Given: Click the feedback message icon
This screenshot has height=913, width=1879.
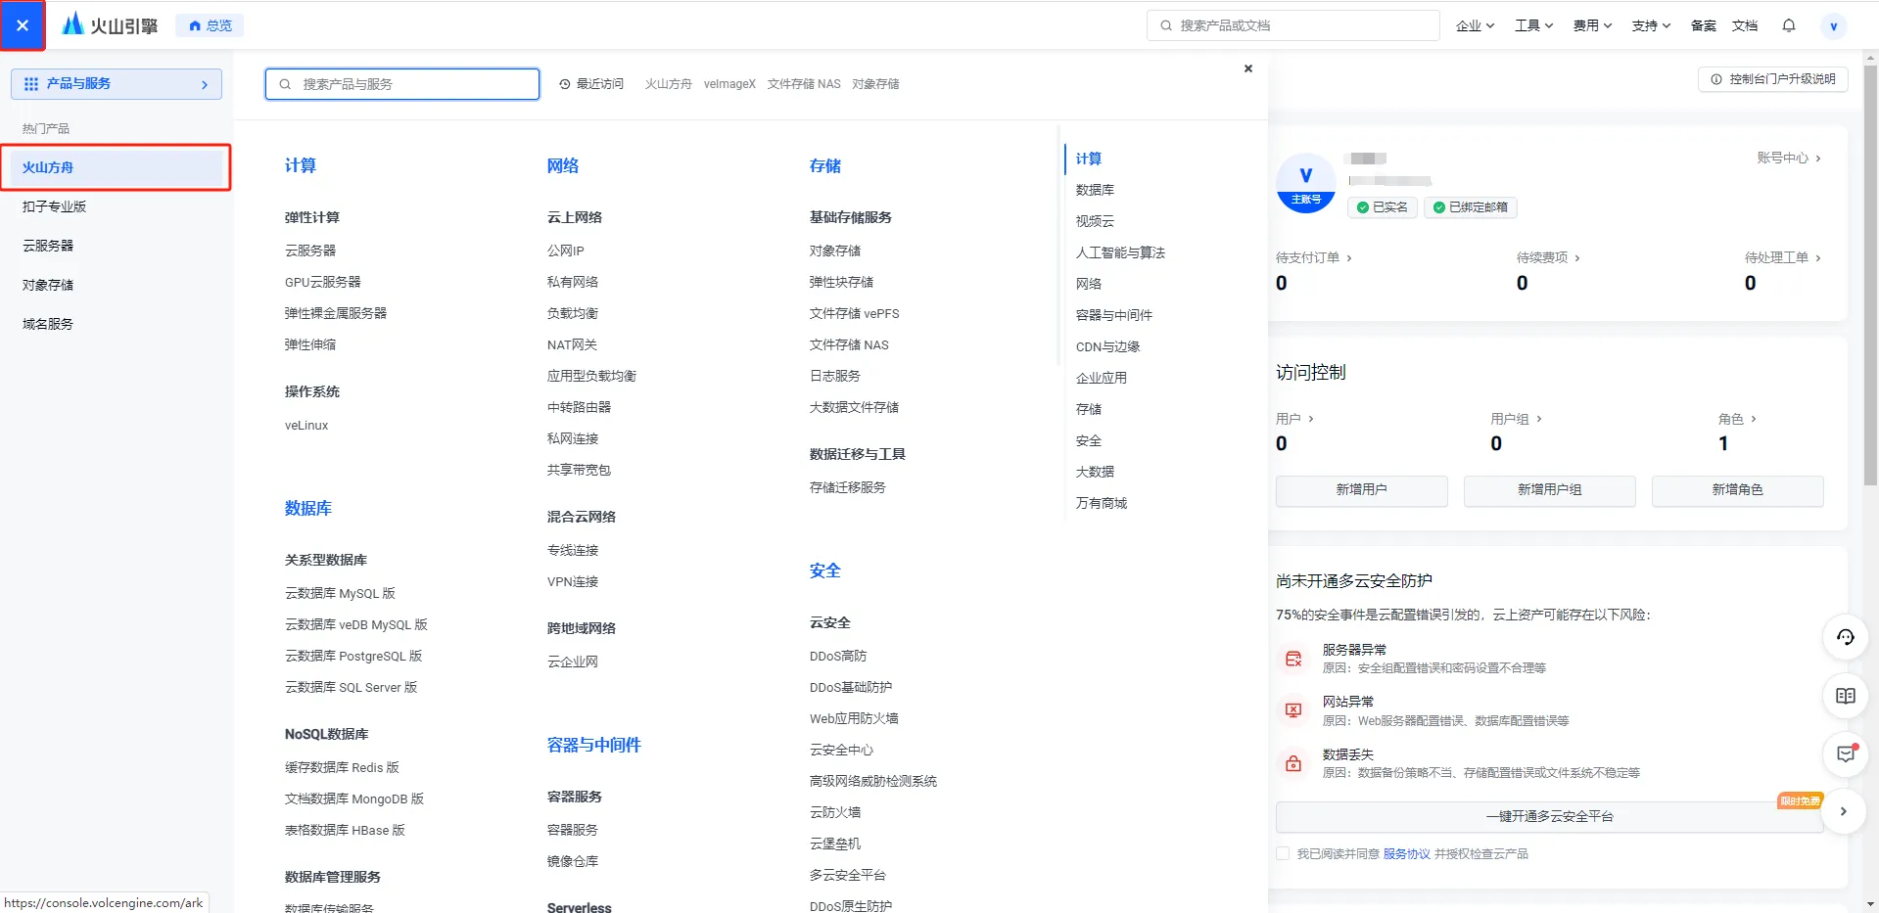Looking at the screenshot, I should click(x=1845, y=753).
